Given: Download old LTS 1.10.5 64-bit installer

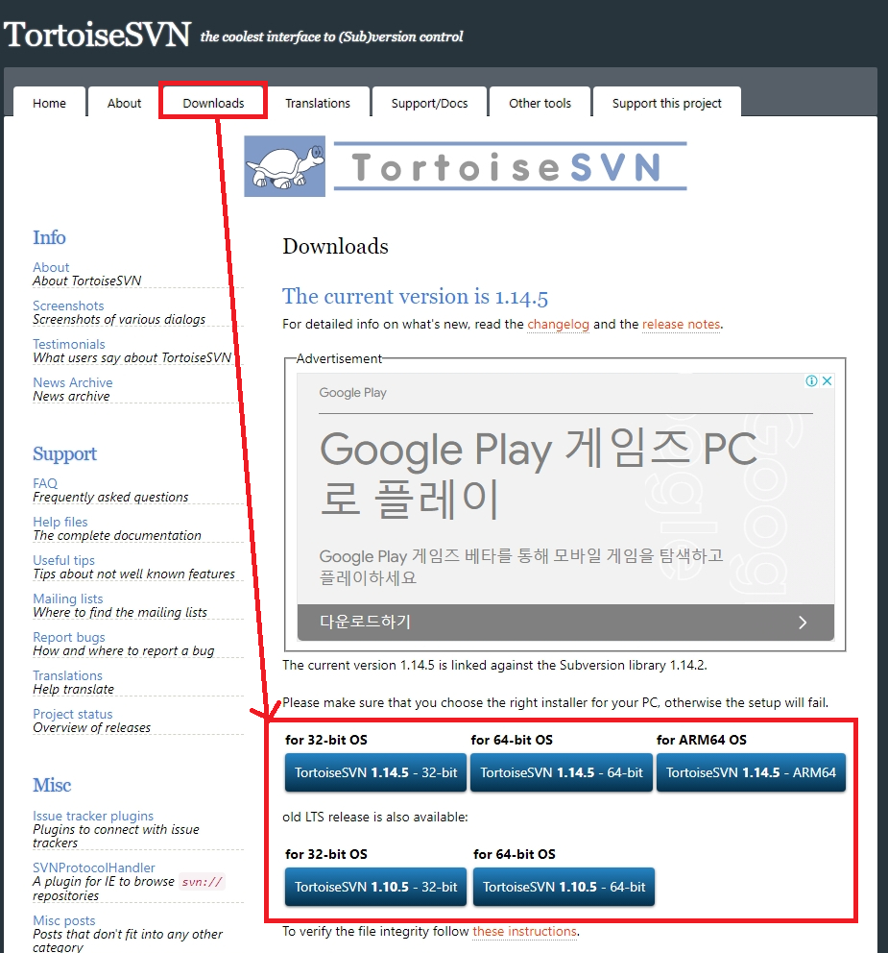Looking at the screenshot, I should (564, 887).
